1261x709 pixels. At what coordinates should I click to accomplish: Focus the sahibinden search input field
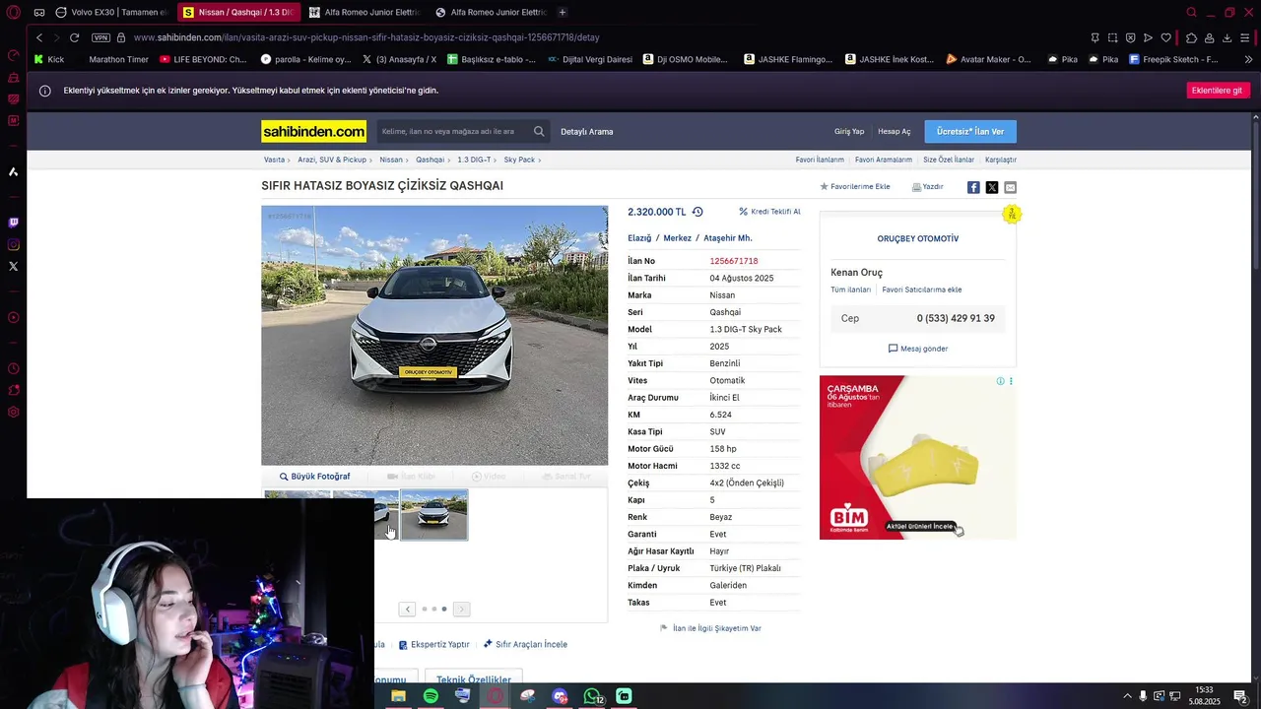[454, 131]
